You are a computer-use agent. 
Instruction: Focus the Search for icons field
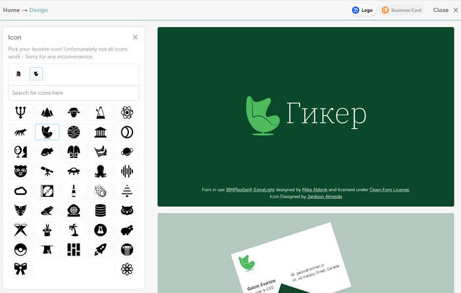[74, 93]
